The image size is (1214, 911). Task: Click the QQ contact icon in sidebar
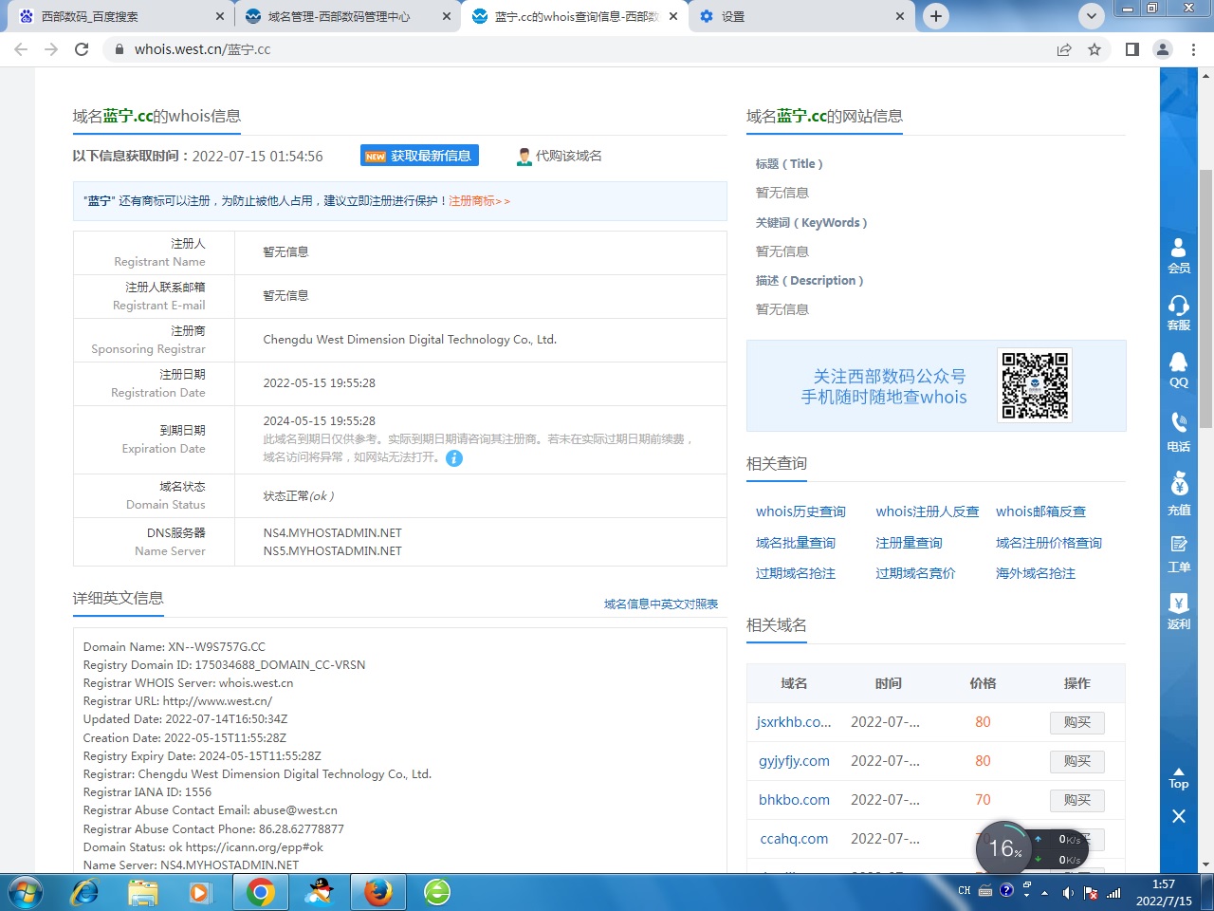click(x=1178, y=368)
